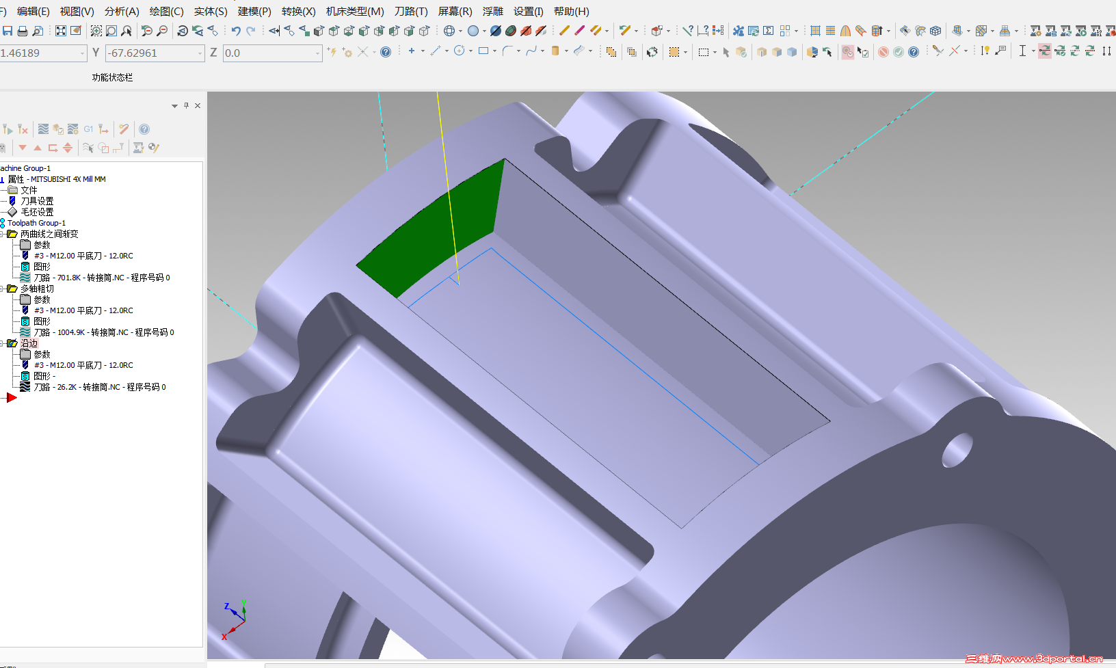Select the wireframe globe shading icon
This screenshot has width=1116, height=668.
coord(449,31)
